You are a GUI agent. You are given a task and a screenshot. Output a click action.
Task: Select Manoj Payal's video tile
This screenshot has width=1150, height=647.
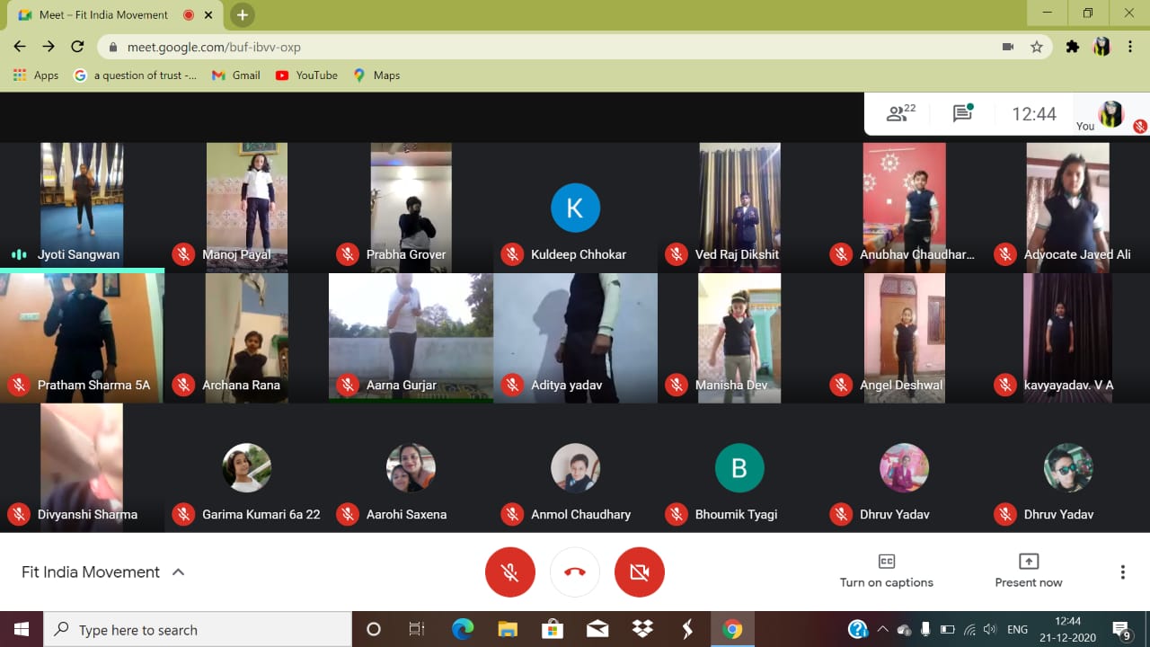coord(246,208)
